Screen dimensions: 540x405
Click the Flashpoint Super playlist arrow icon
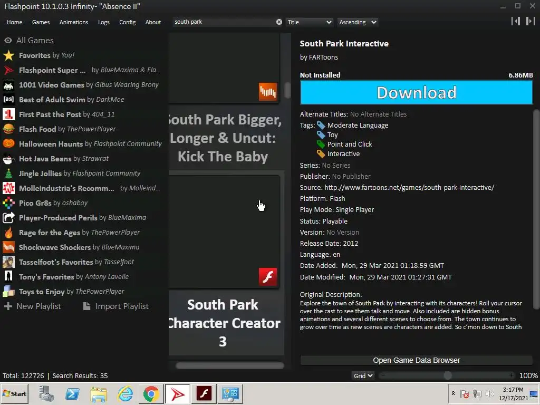[8, 70]
